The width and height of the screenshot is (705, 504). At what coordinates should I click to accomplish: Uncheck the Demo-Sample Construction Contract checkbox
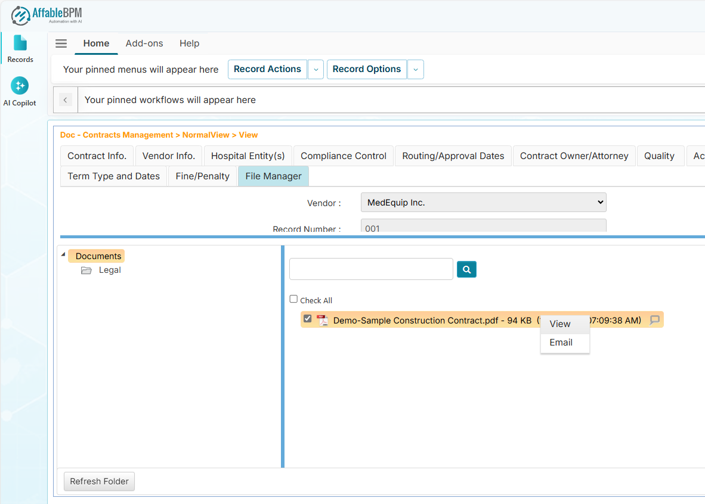(308, 319)
